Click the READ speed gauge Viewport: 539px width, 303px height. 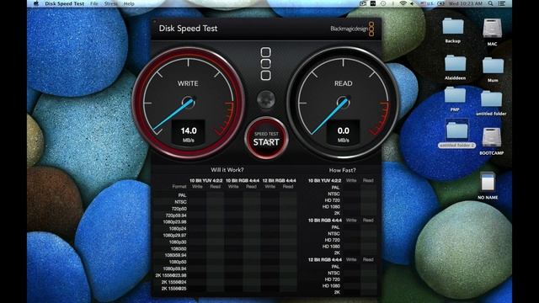coord(343,103)
